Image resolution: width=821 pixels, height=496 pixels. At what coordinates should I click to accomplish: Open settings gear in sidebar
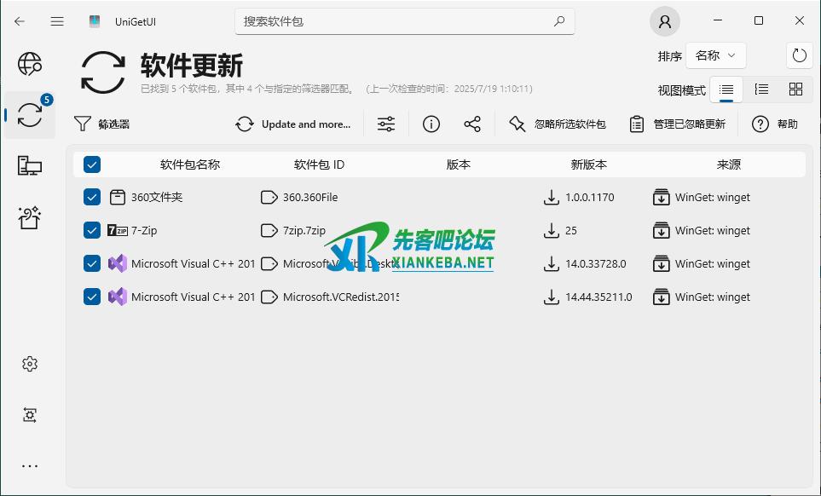pos(30,364)
